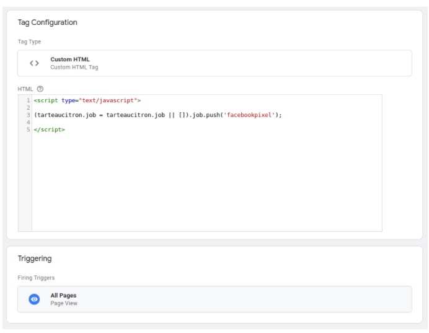This screenshot has width=429, height=333.
Task: Click the Tag Type label
Action: [29, 42]
